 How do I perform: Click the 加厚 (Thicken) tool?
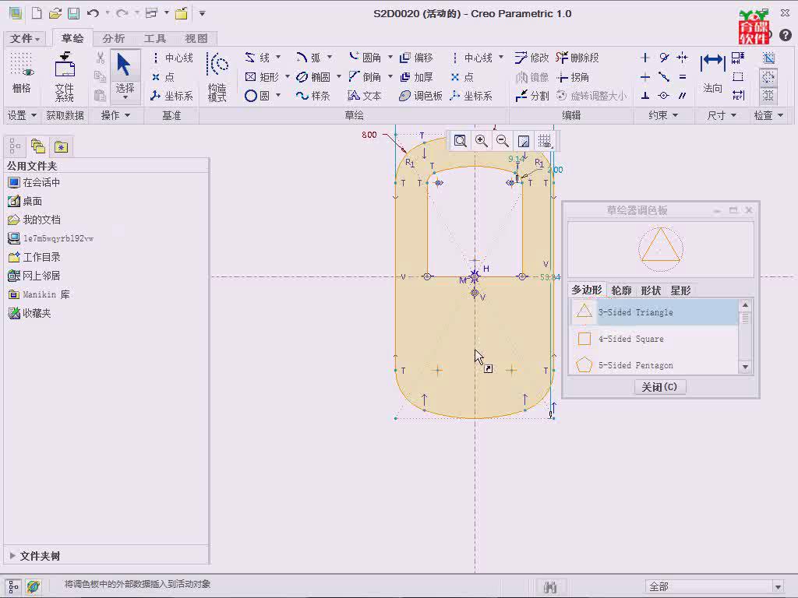coord(416,77)
